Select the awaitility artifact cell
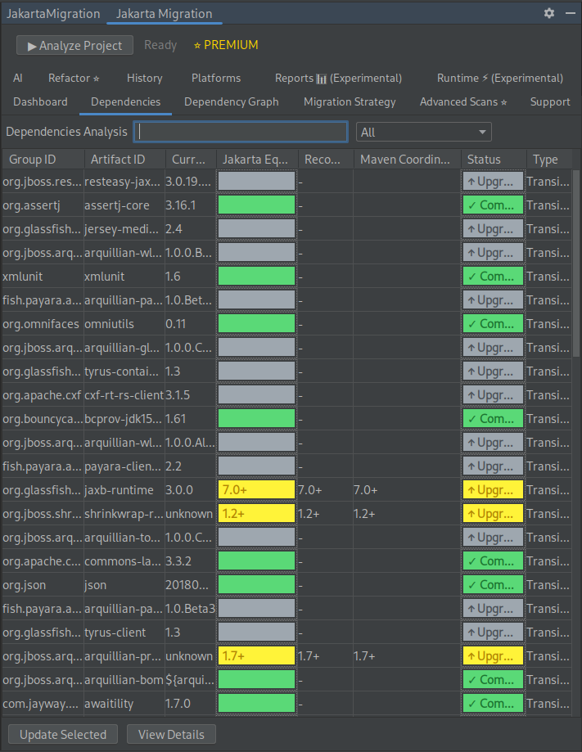This screenshot has width=582, height=752. tap(124, 704)
